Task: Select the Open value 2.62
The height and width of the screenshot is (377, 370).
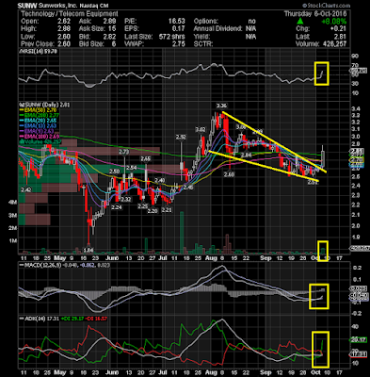Action: (64, 22)
